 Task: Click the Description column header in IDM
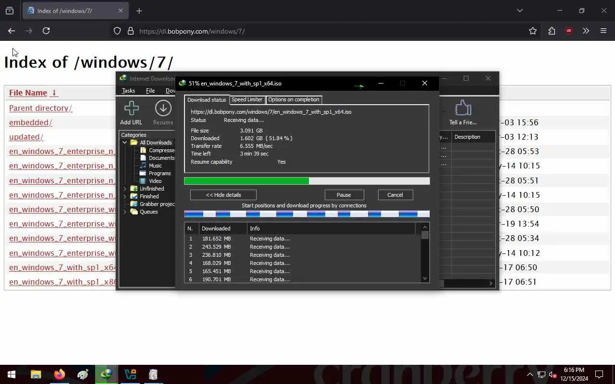click(x=473, y=137)
